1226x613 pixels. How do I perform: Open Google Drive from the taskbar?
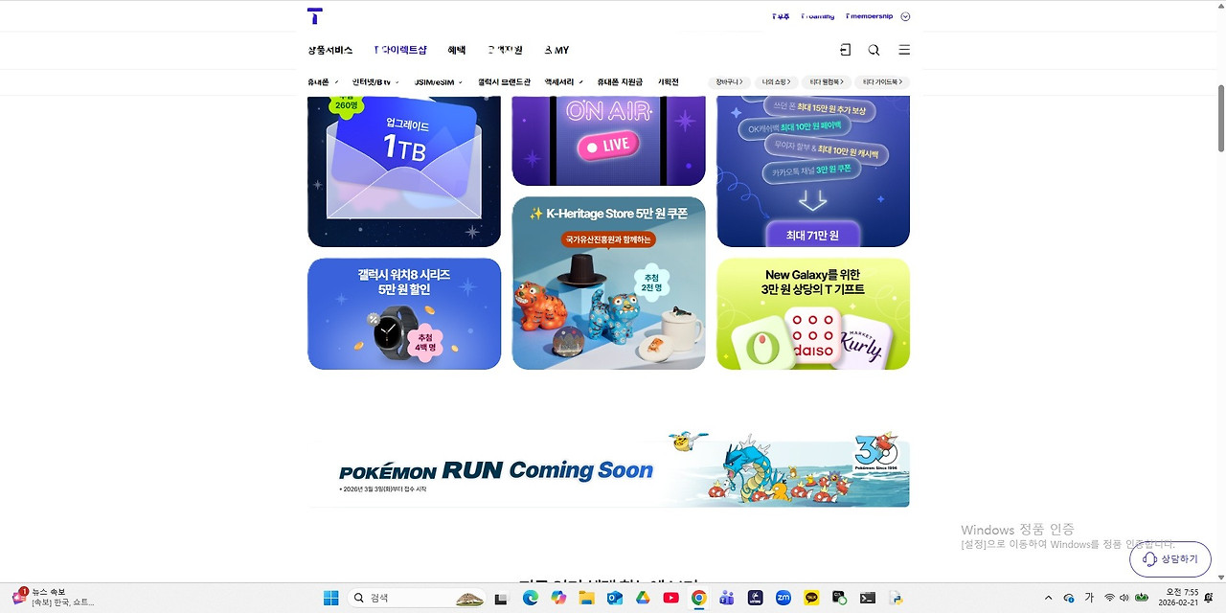[x=643, y=598]
